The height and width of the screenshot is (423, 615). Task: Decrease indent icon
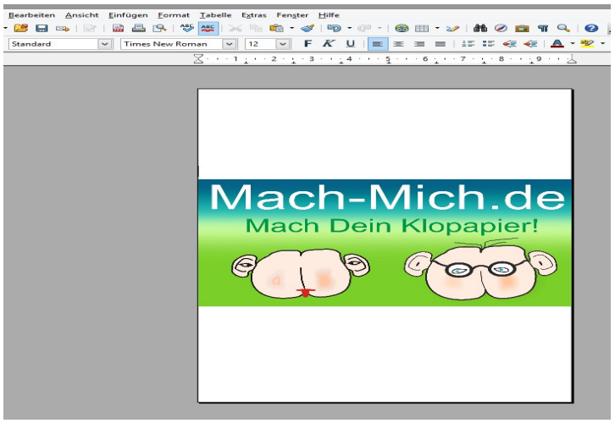[x=509, y=44]
